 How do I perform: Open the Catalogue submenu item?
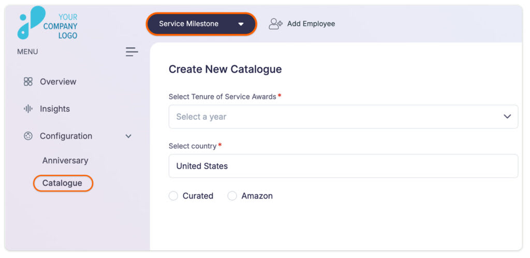[63, 183]
